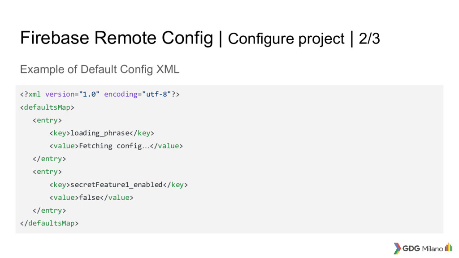
Task: Click the second opening entry tag
Action: [47, 172]
